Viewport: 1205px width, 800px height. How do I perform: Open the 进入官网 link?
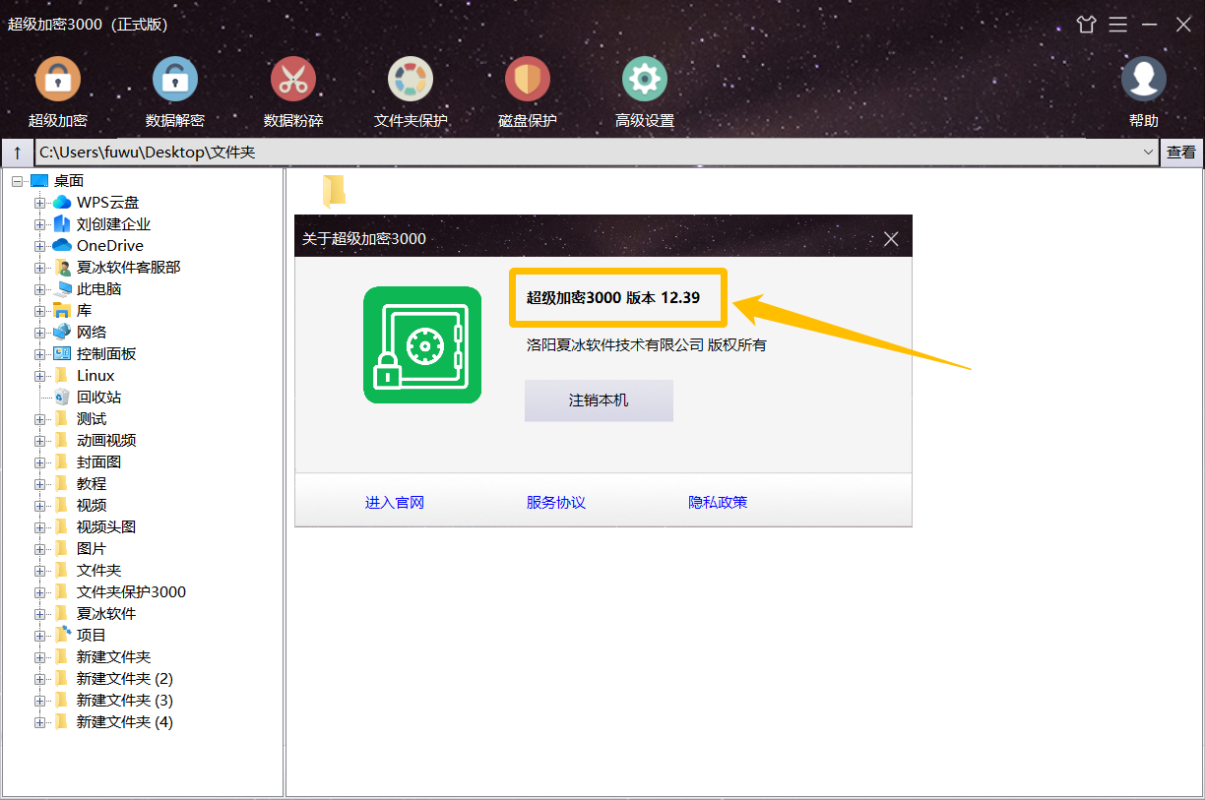pos(395,502)
